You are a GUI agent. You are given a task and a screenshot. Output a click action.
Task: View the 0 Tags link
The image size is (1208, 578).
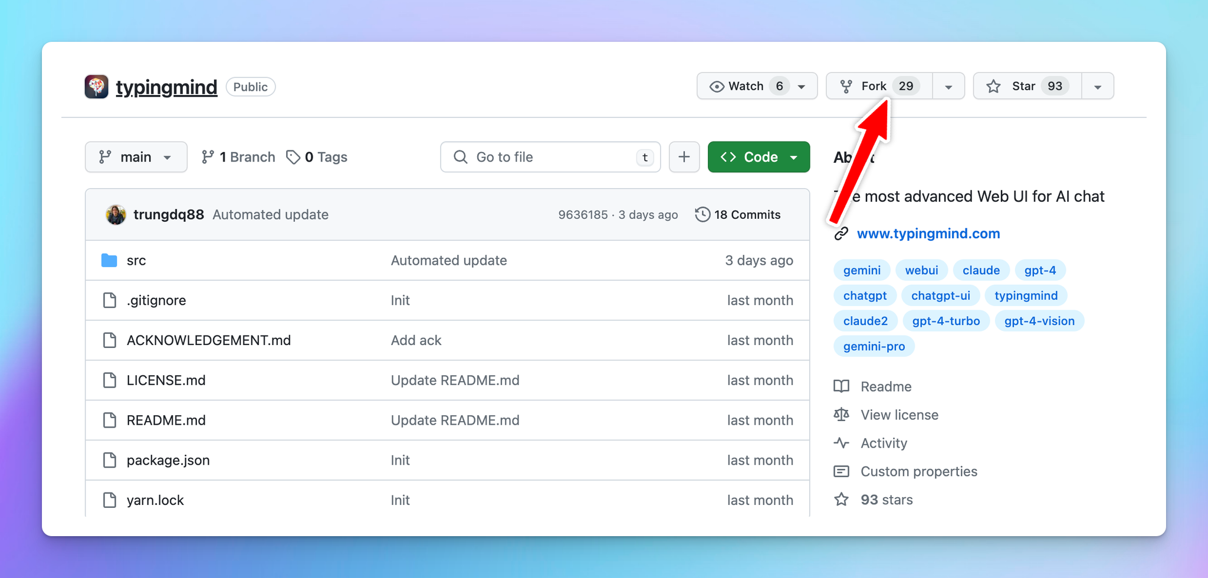(317, 157)
